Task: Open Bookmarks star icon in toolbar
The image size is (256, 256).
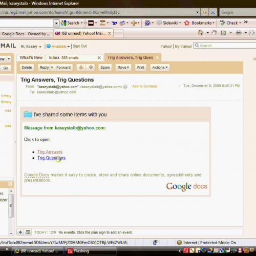Action: pos(187,23)
